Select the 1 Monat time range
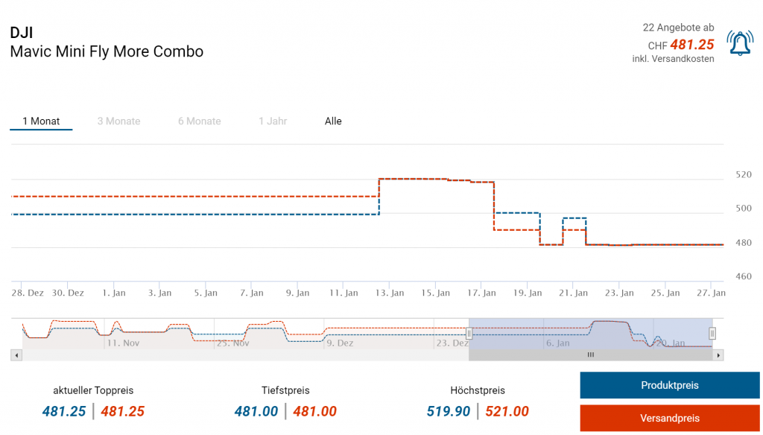The height and width of the screenshot is (435, 763). click(x=41, y=121)
